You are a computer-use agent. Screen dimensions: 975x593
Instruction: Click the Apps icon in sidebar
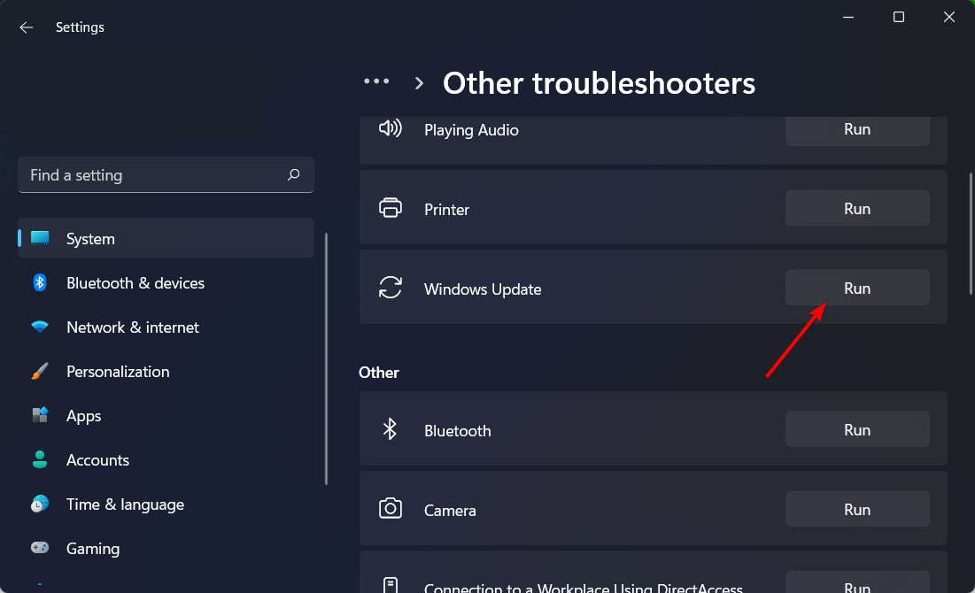click(40, 415)
